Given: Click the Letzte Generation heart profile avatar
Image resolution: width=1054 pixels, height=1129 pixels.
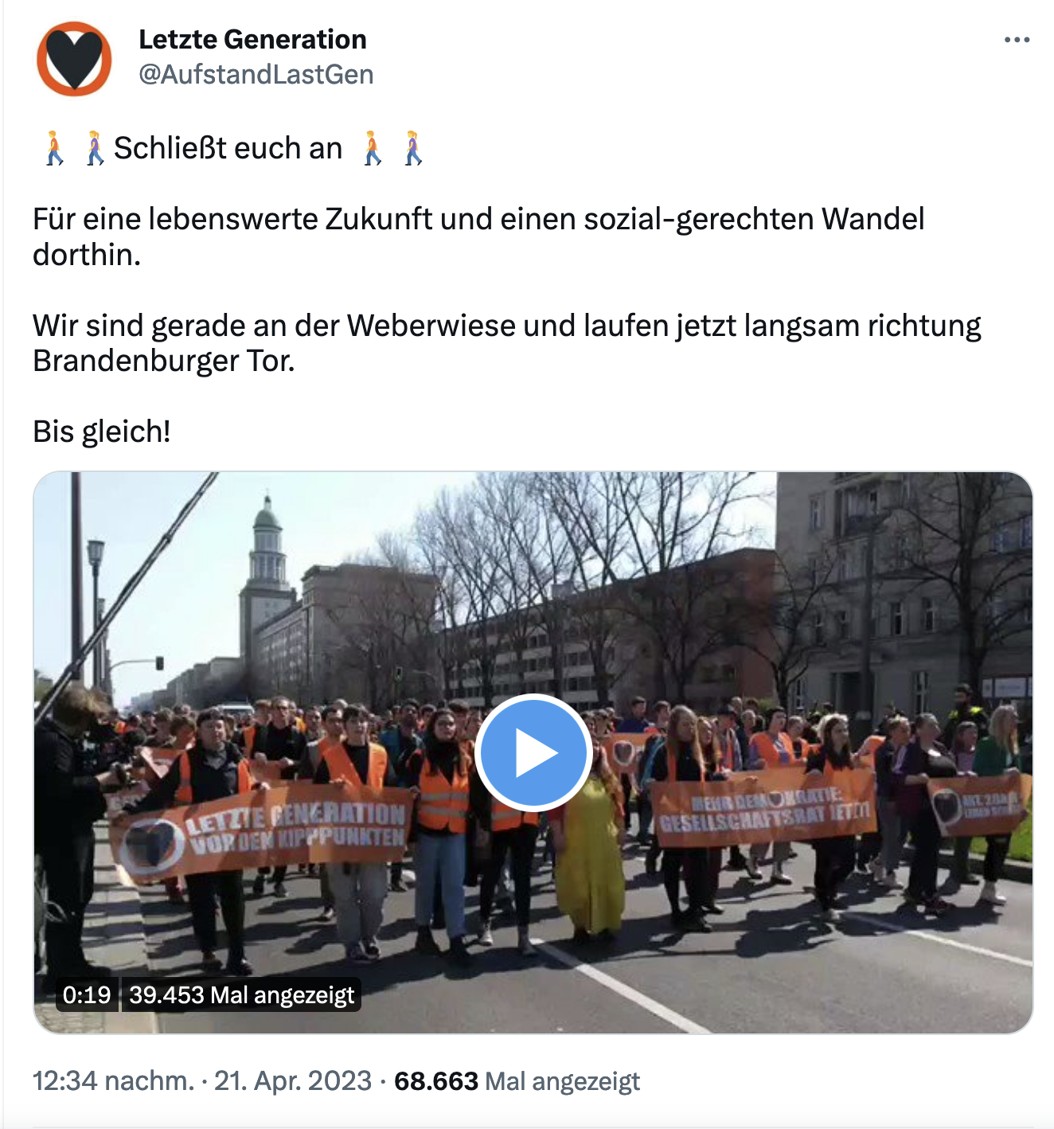Looking at the screenshot, I should [74, 59].
